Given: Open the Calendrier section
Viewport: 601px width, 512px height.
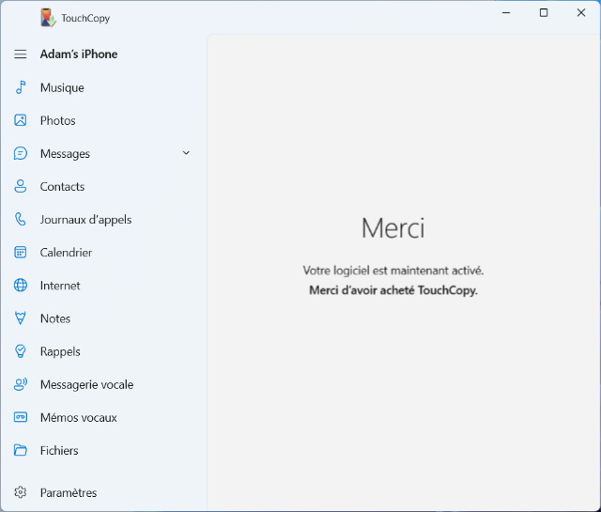Looking at the screenshot, I should click(x=103, y=253).
